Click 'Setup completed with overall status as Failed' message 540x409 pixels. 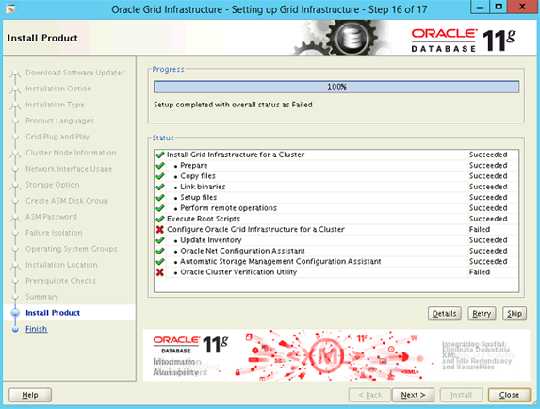coord(233,105)
